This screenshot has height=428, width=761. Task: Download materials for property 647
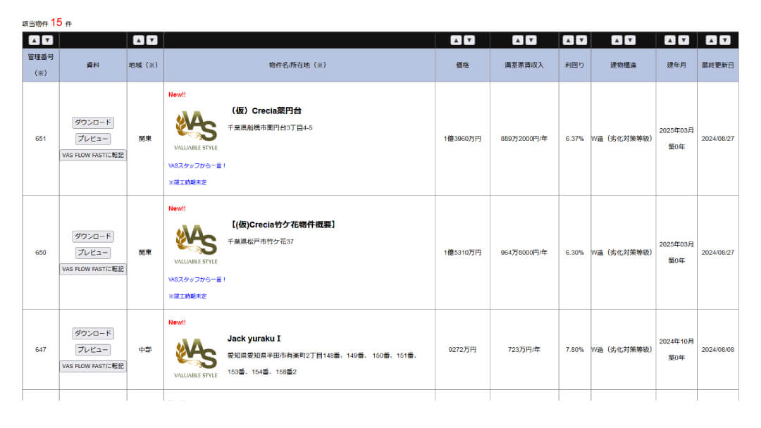click(93, 334)
